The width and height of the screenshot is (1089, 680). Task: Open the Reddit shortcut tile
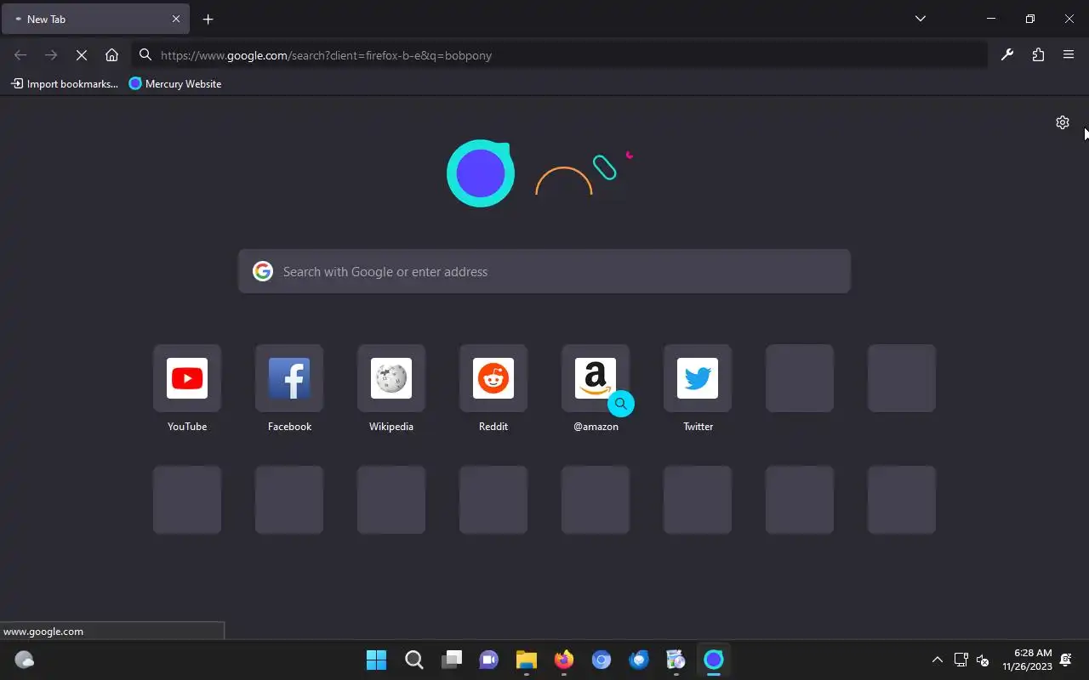coord(493,378)
